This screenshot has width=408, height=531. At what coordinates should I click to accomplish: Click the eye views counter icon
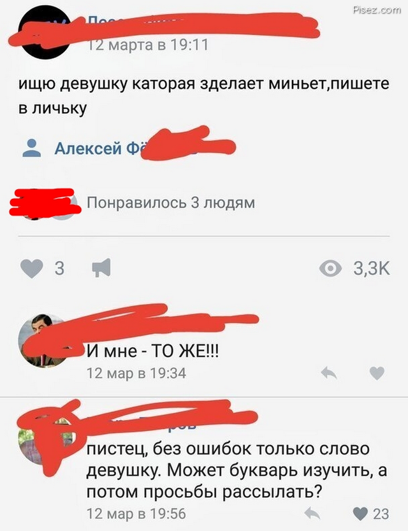point(330,268)
